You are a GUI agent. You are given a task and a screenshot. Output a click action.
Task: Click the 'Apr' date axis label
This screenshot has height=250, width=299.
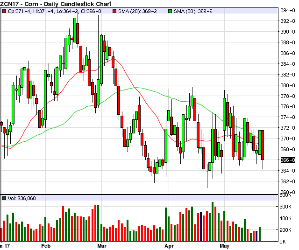tap(169, 246)
